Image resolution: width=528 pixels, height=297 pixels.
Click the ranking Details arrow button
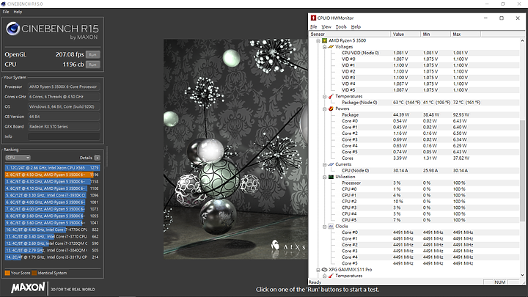pos(97,158)
